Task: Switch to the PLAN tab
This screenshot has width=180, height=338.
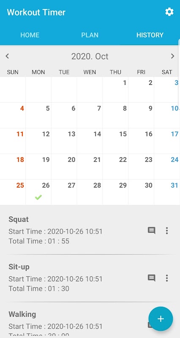Action: [90, 35]
